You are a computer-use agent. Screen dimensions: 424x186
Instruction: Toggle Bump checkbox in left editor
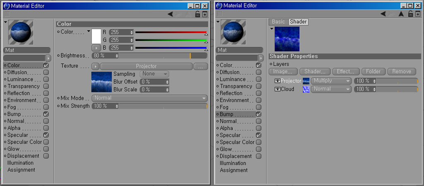(x=46, y=114)
